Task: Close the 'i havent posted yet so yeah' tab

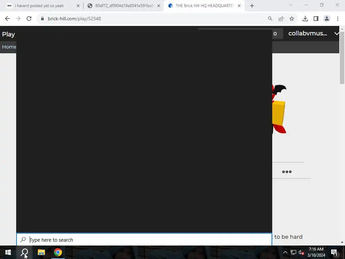Action: click(78, 6)
